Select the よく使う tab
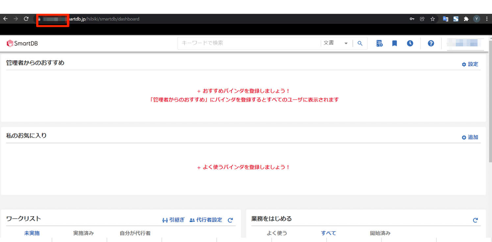492x242 pixels. pos(277,233)
